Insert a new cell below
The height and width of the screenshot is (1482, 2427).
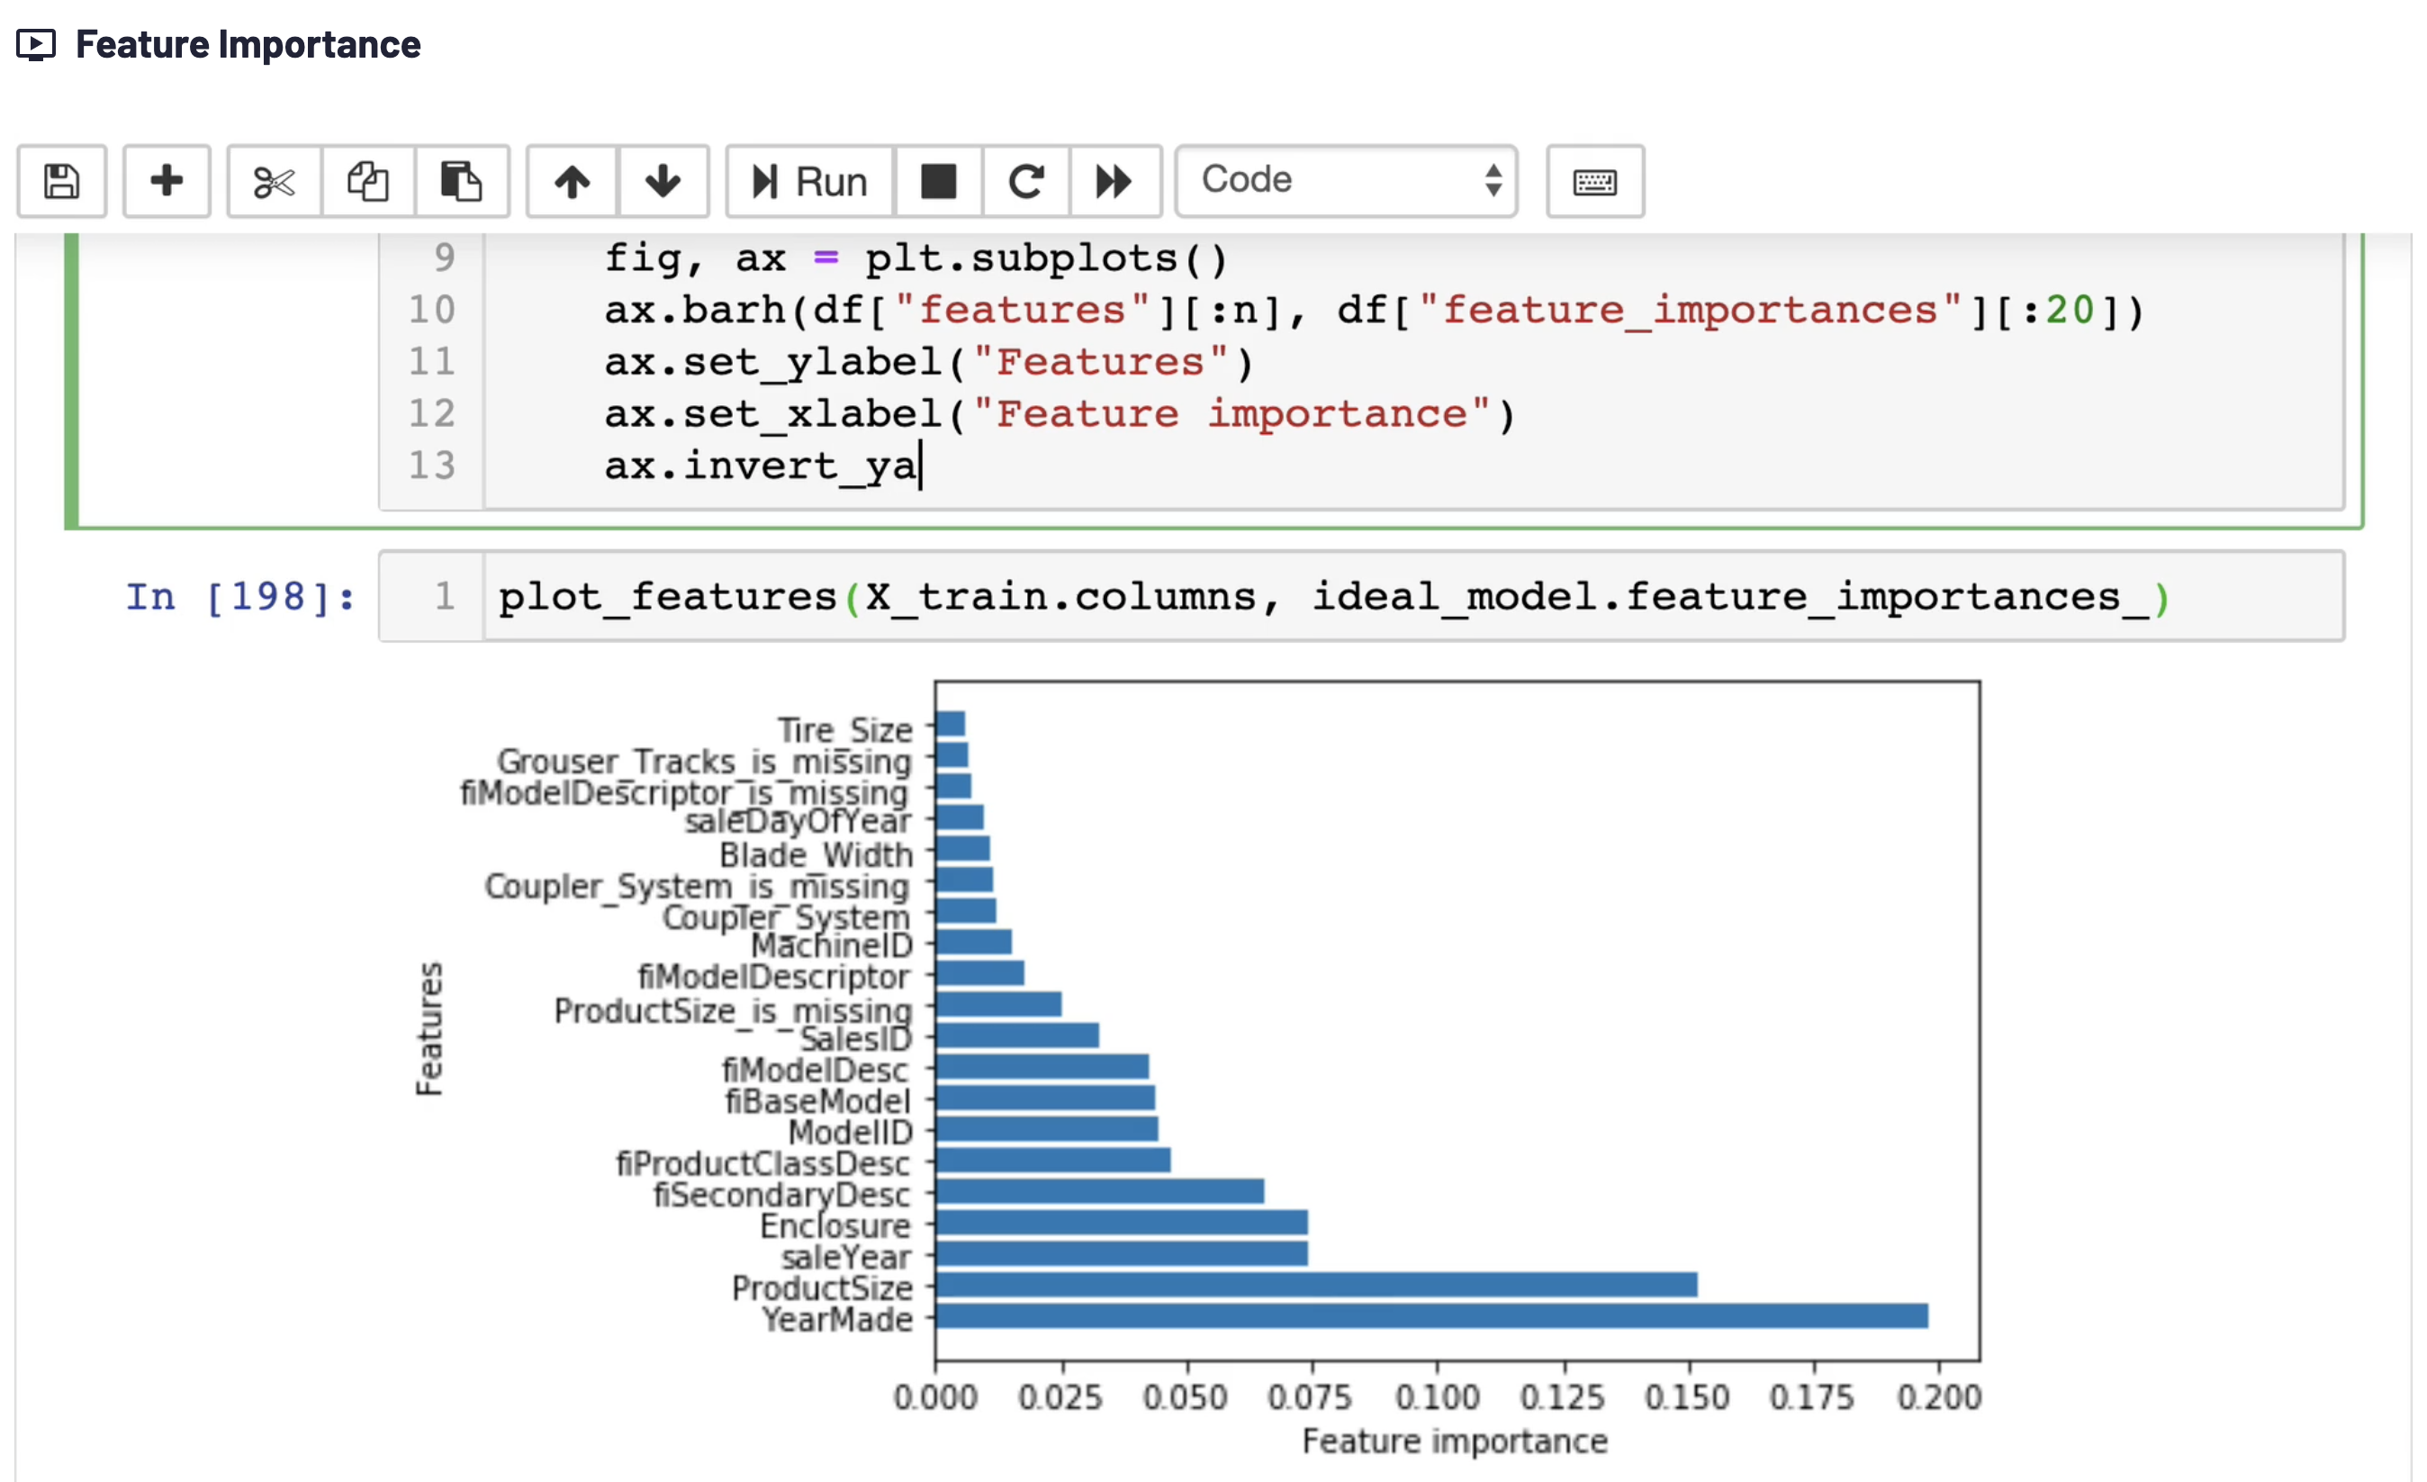[167, 181]
